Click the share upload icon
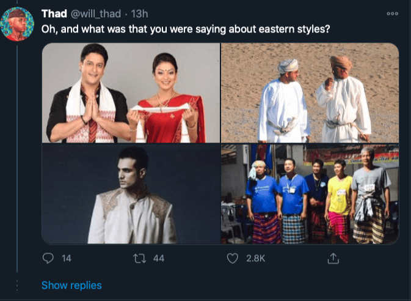 pos(333,259)
